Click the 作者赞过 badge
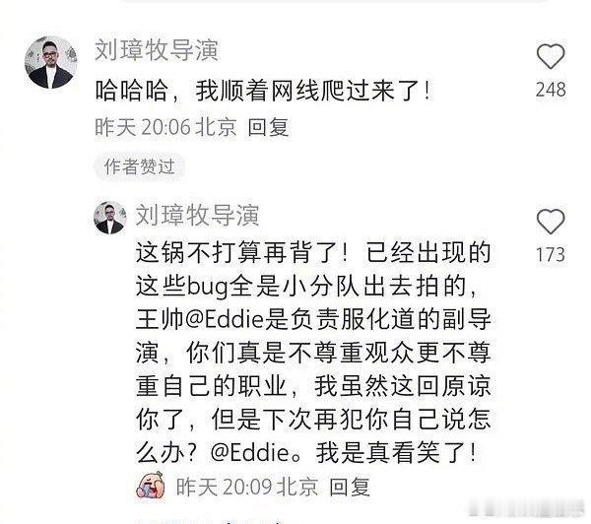This screenshot has height=524, width=591. pyautogui.click(x=139, y=166)
